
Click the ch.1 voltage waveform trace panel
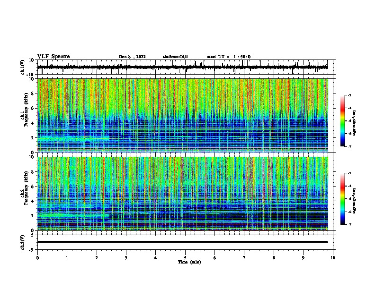(186, 67)
